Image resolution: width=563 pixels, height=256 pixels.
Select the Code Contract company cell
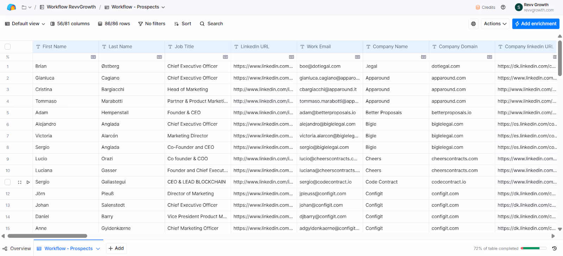tap(396, 182)
